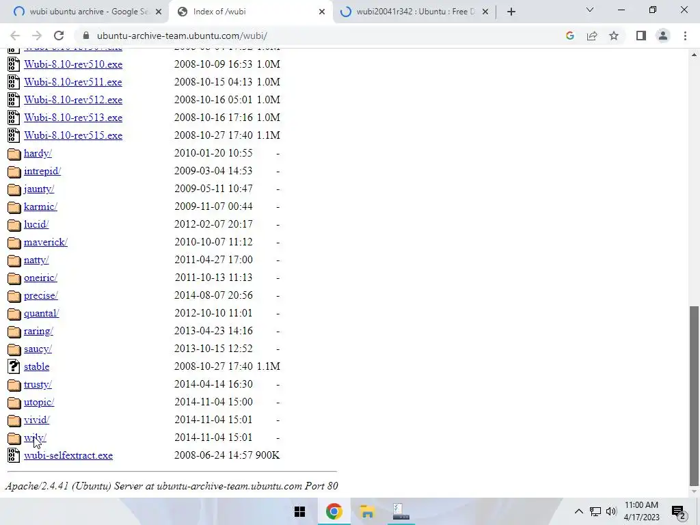
Task: Expand the tab search chevron
Action: pyautogui.click(x=590, y=10)
